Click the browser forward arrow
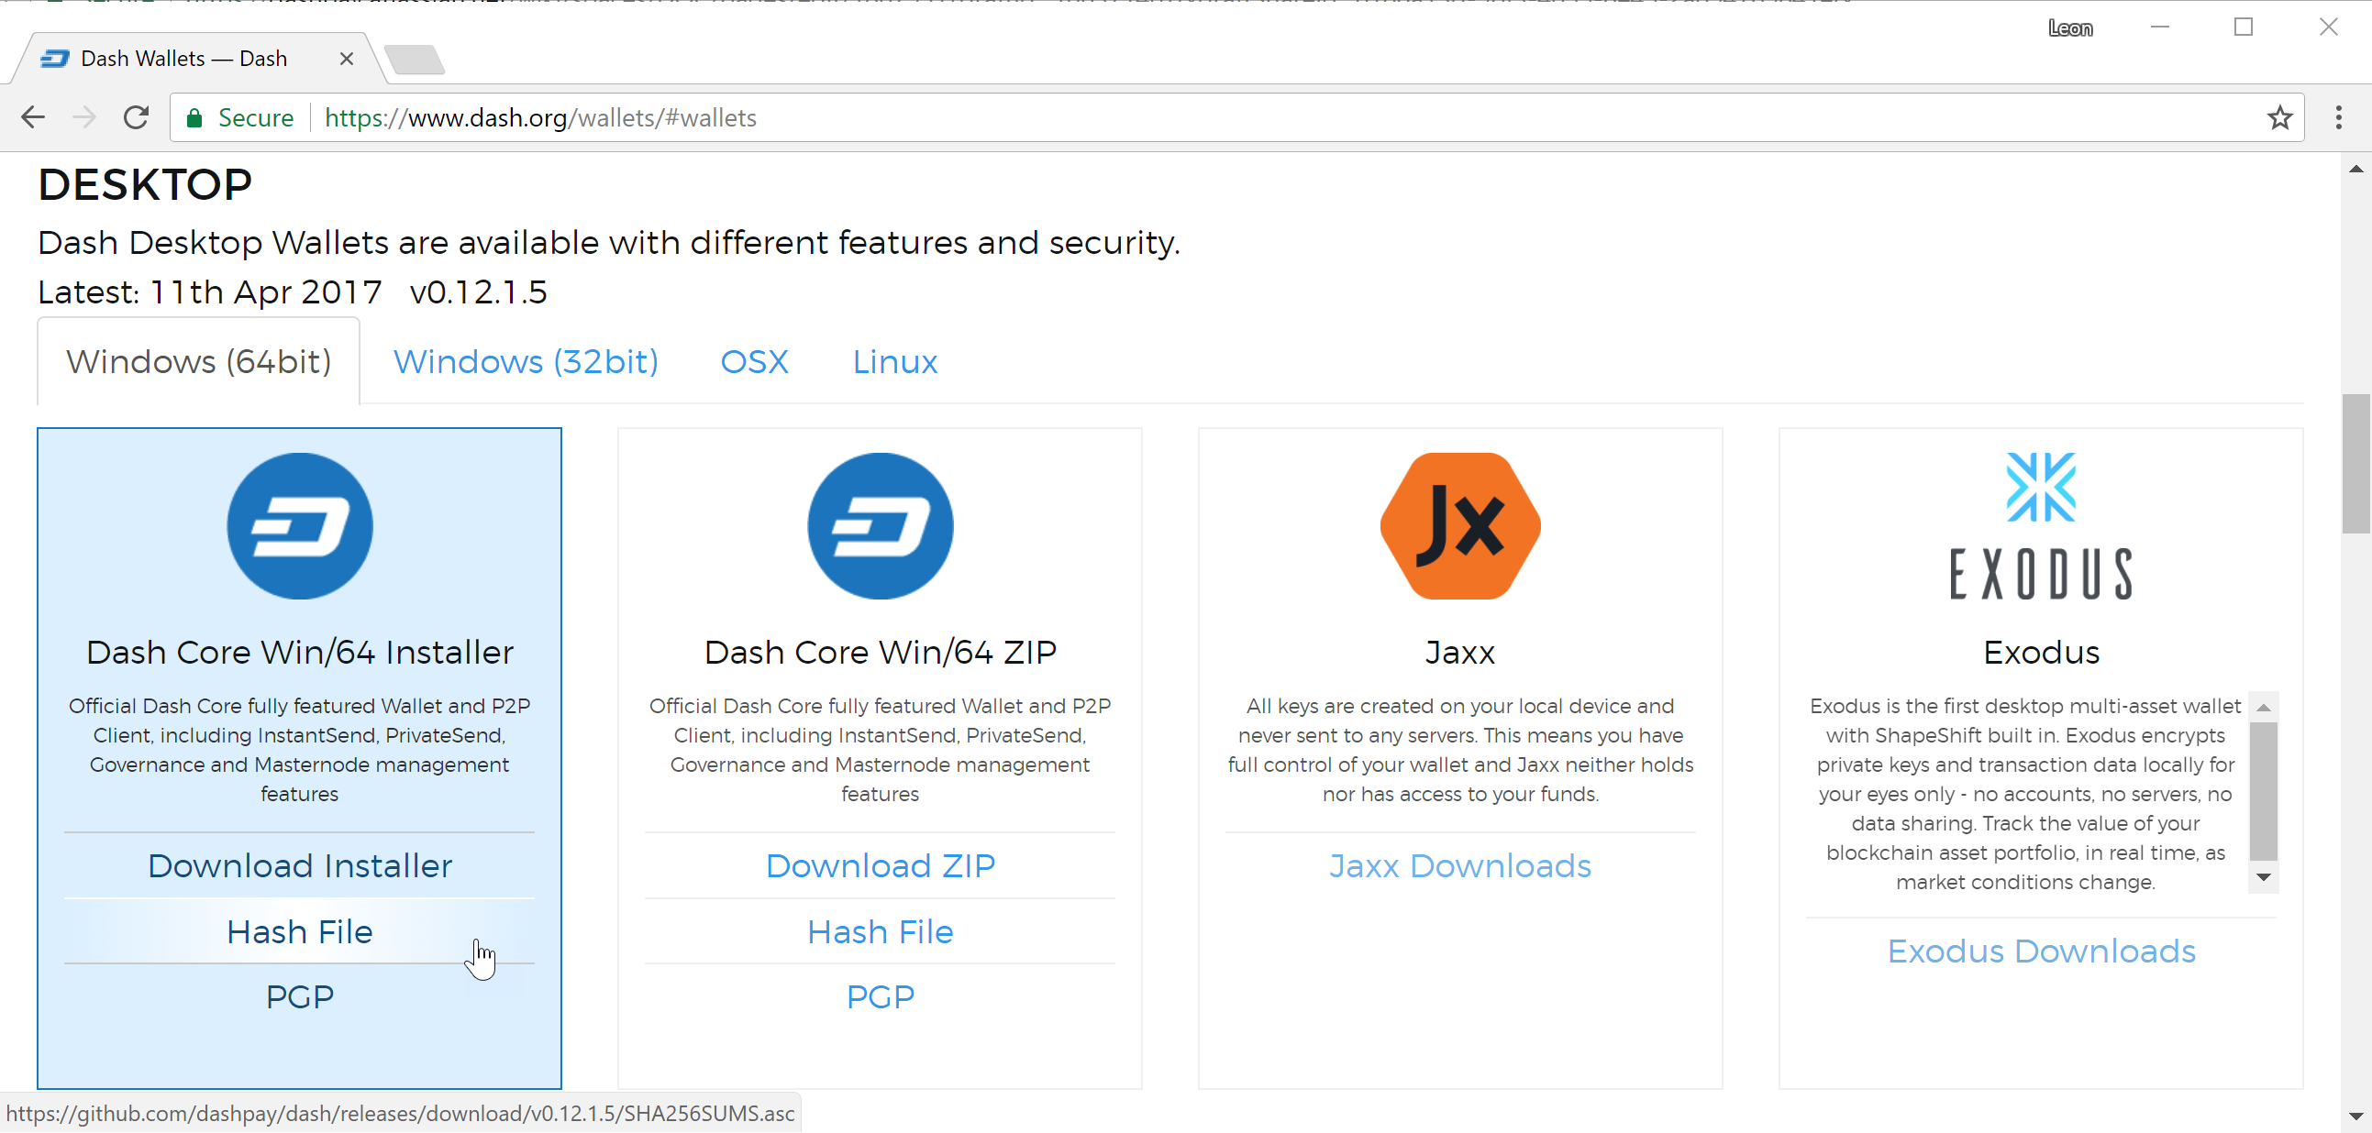2372x1133 pixels. [x=84, y=118]
